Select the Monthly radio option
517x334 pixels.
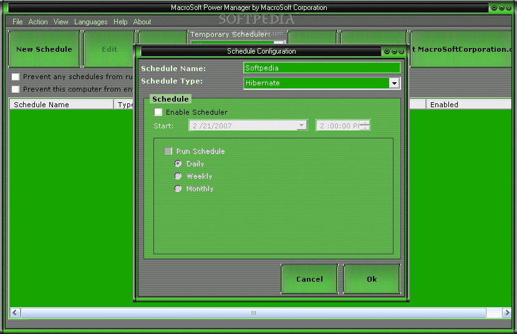click(178, 188)
